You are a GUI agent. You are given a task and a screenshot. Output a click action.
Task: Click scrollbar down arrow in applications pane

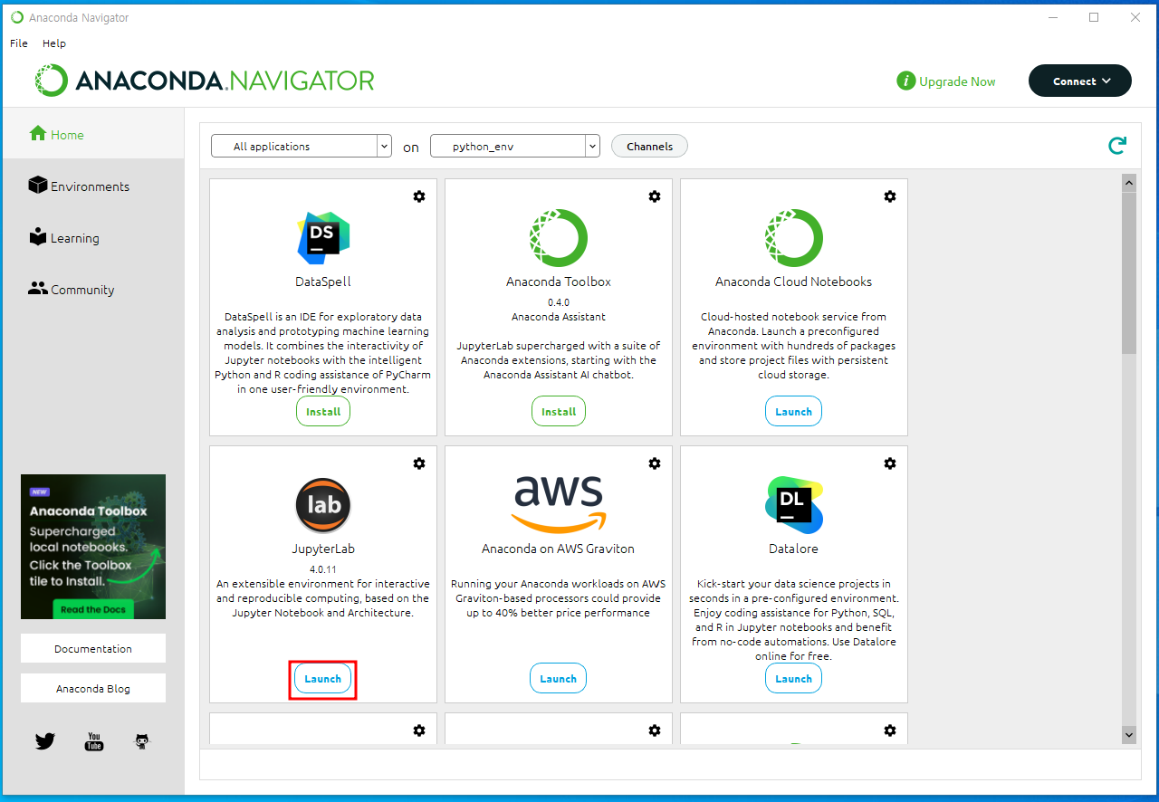pyautogui.click(x=1129, y=734)
